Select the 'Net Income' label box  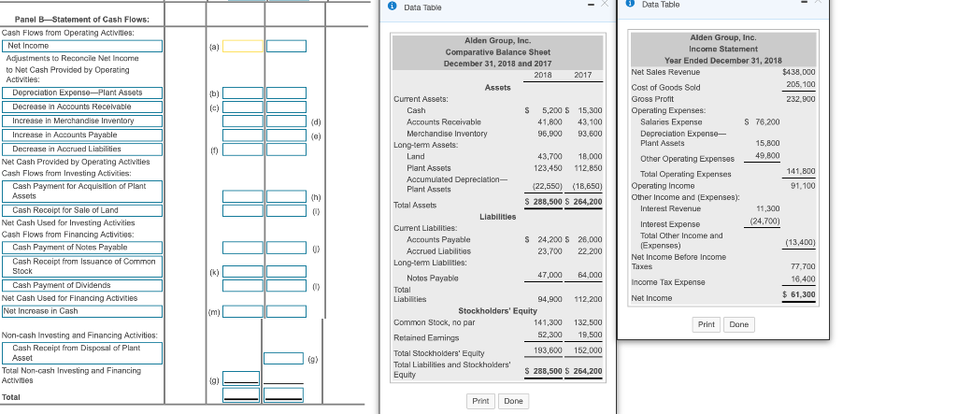pos(83,46)
